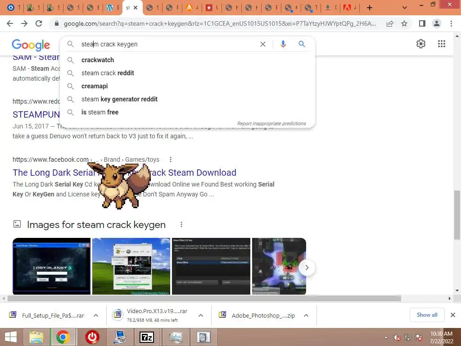Image resolution: width=461 pixels, height=346 pixels.
Task: Open the Windows XP background keygen thumbnail
Action: tap(131, 266)
